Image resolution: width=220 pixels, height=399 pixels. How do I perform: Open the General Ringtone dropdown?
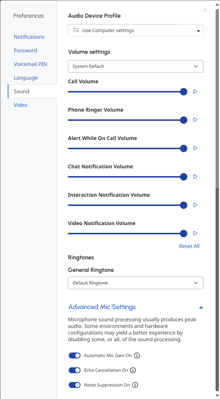(136, 283)
